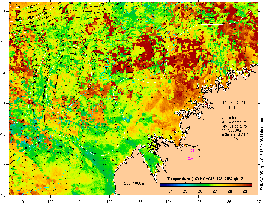This screenshot has height=204, width=264.
Task: Click the '0.5m/s (1kt 24h)' text
Action: point(235,135)
